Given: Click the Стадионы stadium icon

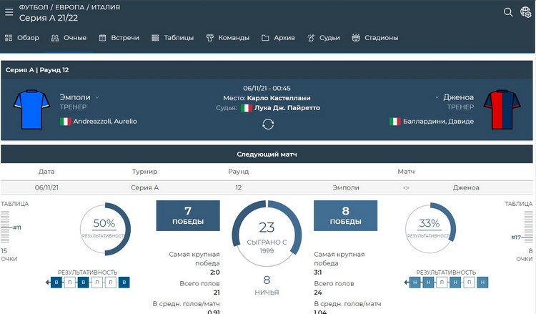Looking at the screenshot, I should click(x=356, y=38).
